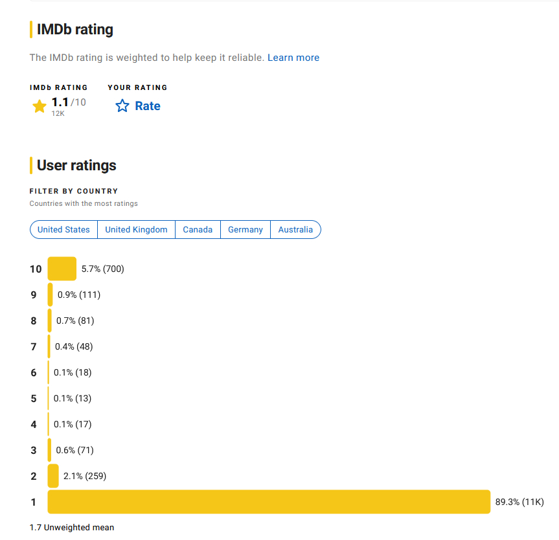Image resolution: width=559 pixels, height=540 pixels.
Task: Click the yellow IMDb rating star icon
Action: (x=40, y=106)
